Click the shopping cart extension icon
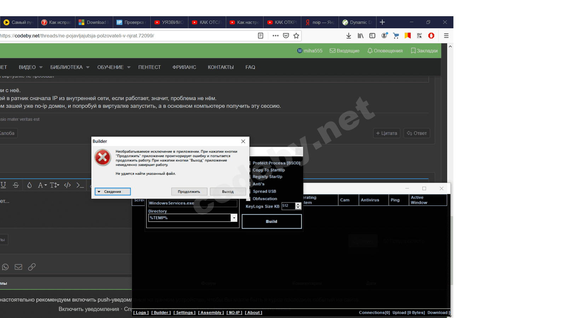566x318 pixels. pos(396,36)
